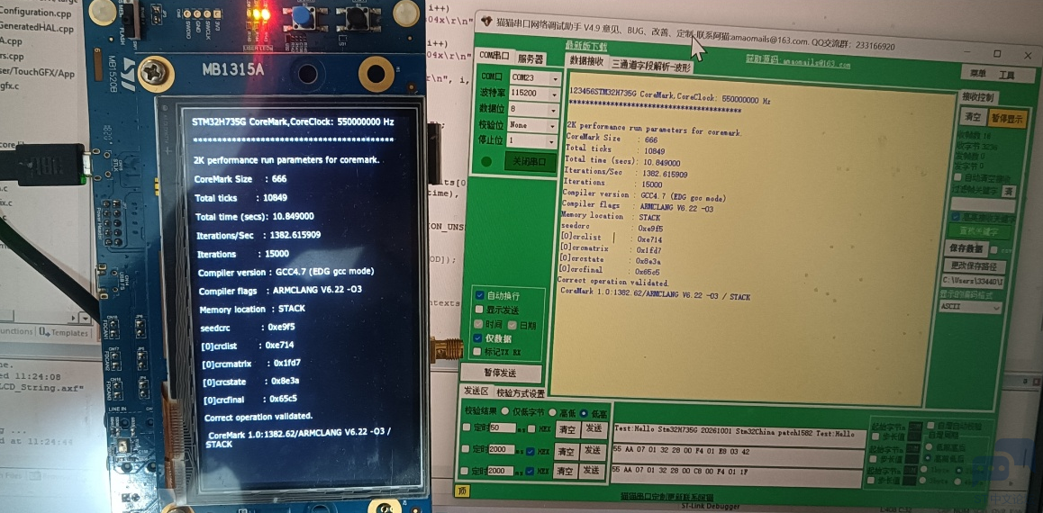Click 发送 for the row ending E8 03 42
The height and width of the screenshot is (513, 1043).
(592, 451)
